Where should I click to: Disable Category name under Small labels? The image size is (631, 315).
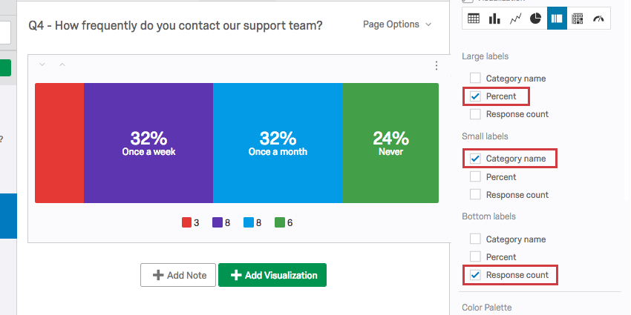tap(475, 159)
